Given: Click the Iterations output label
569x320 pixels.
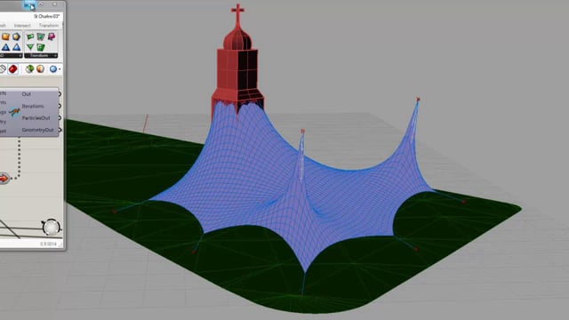Looking at the screenshot, I should pos(33,106).
